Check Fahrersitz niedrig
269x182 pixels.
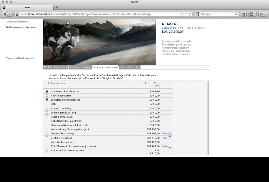(47, 108)
